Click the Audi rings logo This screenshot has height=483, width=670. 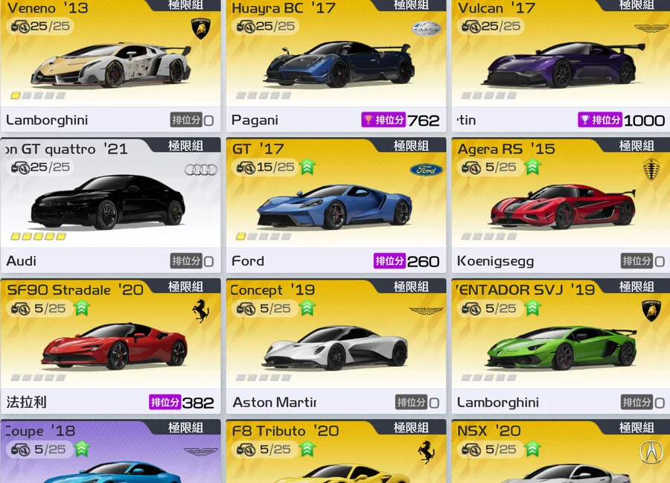pos(201,170)
